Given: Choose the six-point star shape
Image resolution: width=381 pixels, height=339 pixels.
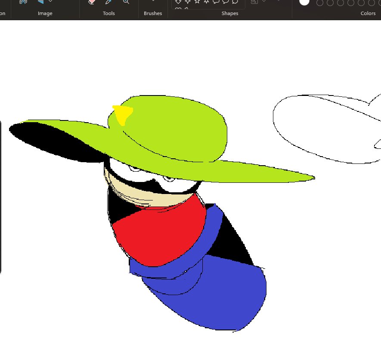Looking at the screenshot, I should [x=207, y=1].
